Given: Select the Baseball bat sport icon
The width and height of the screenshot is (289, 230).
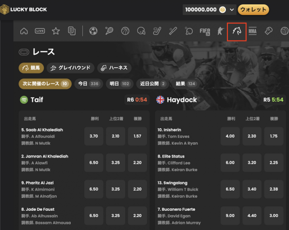Looking at the screenshot, I should click(x=173, y=31).
